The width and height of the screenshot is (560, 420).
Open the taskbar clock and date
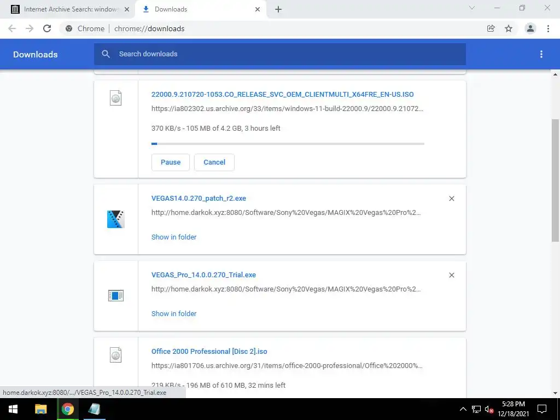click(x=513, y=409)
